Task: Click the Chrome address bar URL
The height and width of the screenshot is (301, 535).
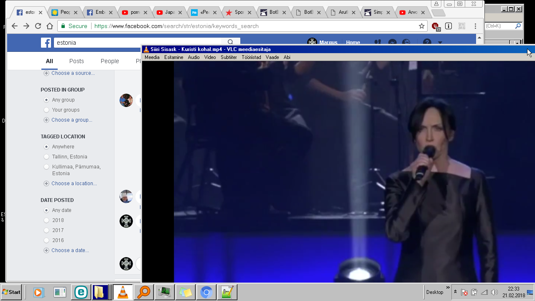Action: pyautogui.click(x=176, y=26)
